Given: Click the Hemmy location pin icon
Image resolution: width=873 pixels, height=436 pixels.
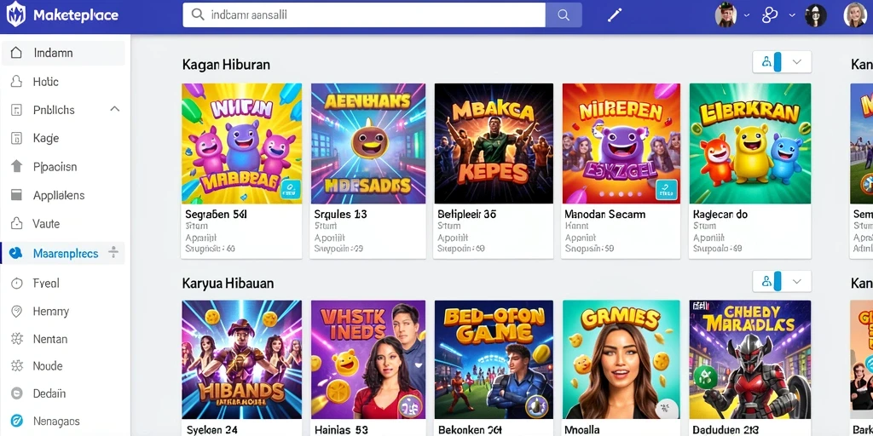Looking at the screenshot, I should [x=17, y=312].
